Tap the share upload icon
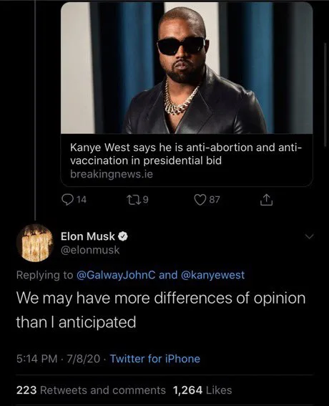 pyautogui.click(x=266, y=200)
